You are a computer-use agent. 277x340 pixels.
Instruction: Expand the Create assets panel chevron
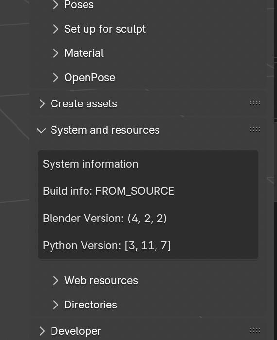coord(42,103)
